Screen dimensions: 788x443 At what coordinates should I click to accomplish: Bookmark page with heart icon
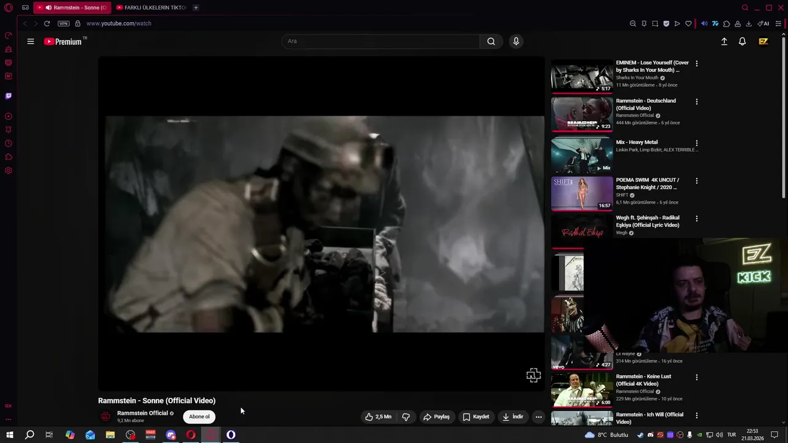[688, 23]
